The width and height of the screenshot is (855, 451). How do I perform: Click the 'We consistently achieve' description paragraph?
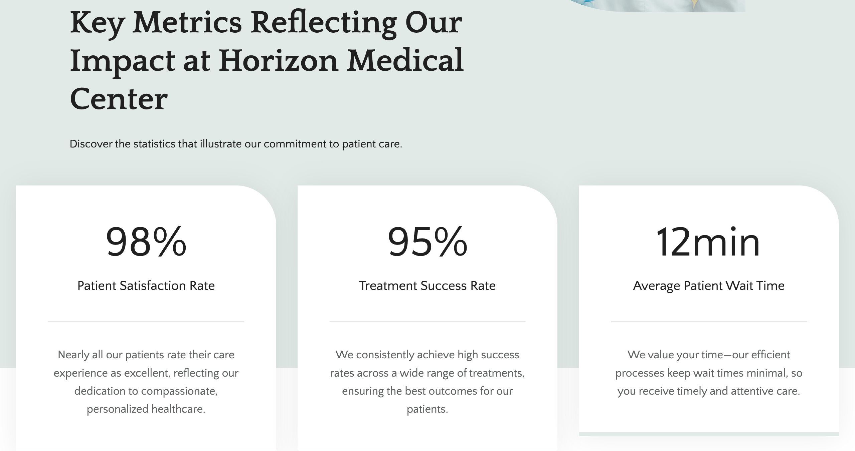(x=427, y=382)
